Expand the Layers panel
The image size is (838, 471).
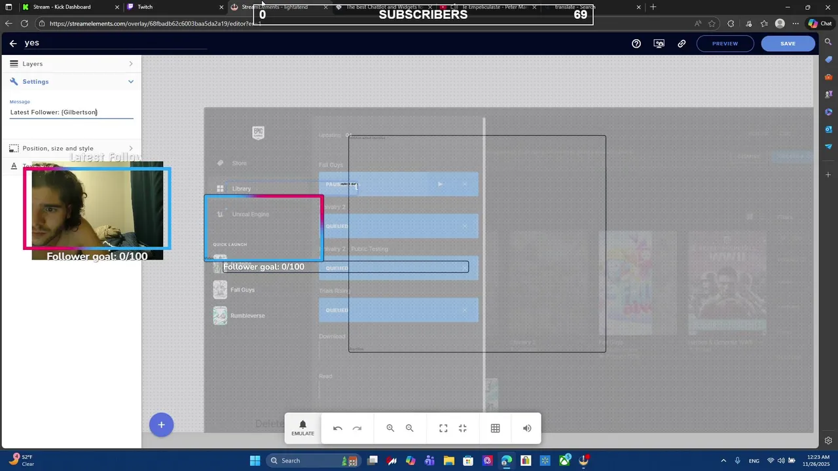(71, 63)
